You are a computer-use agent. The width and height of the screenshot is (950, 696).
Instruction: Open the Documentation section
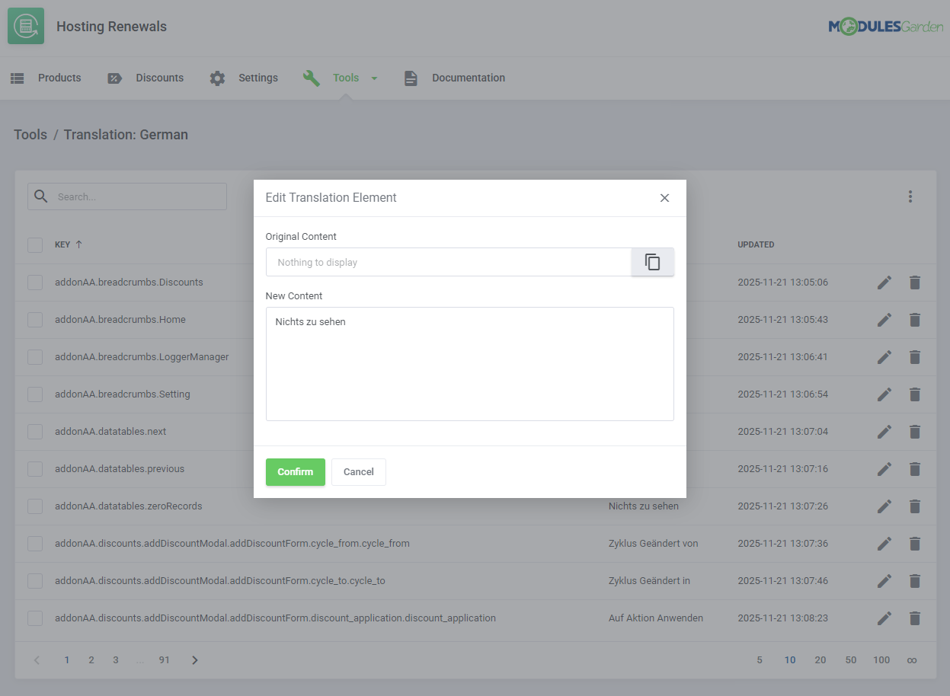point(468,78)
